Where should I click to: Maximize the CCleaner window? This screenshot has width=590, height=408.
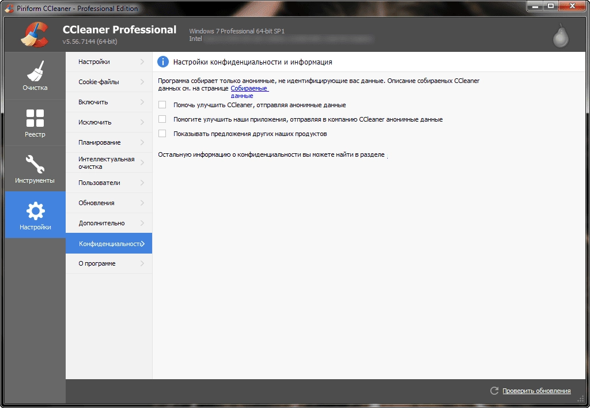tap(551, 6)
